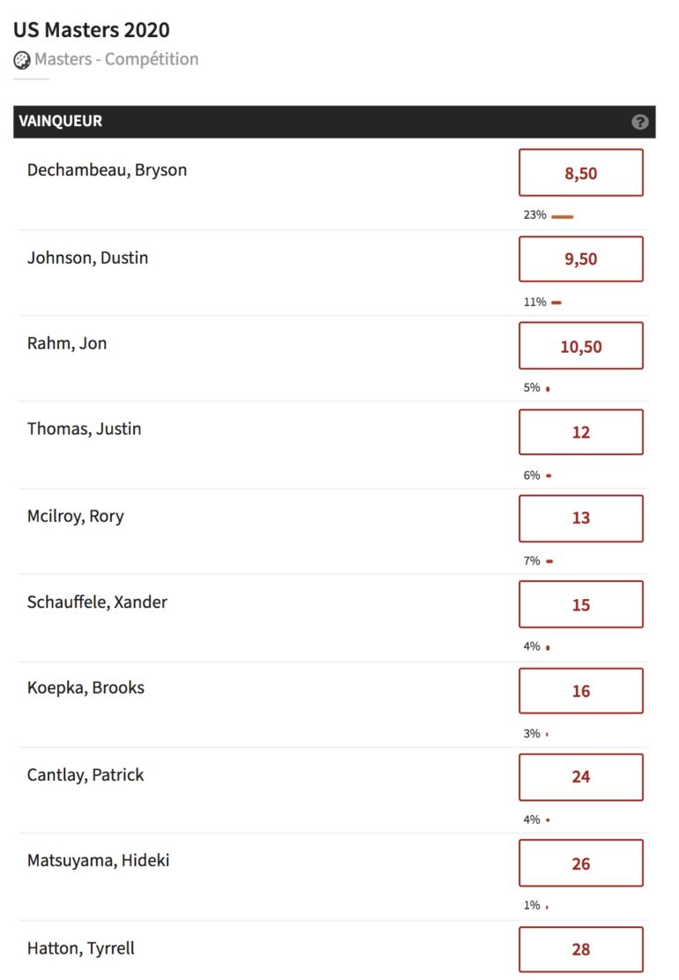Click the US Masters 2020 title

click(x=91, y=29)
